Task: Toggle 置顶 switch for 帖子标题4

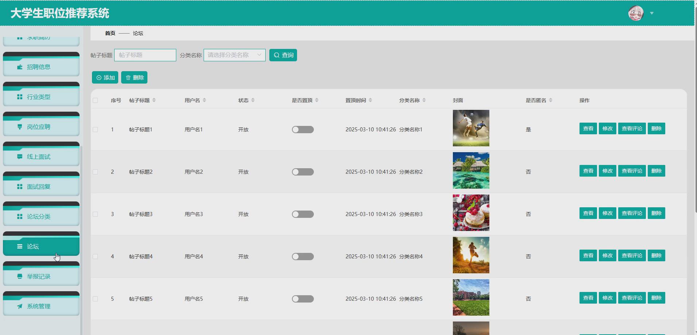Action: pos(303,257)
